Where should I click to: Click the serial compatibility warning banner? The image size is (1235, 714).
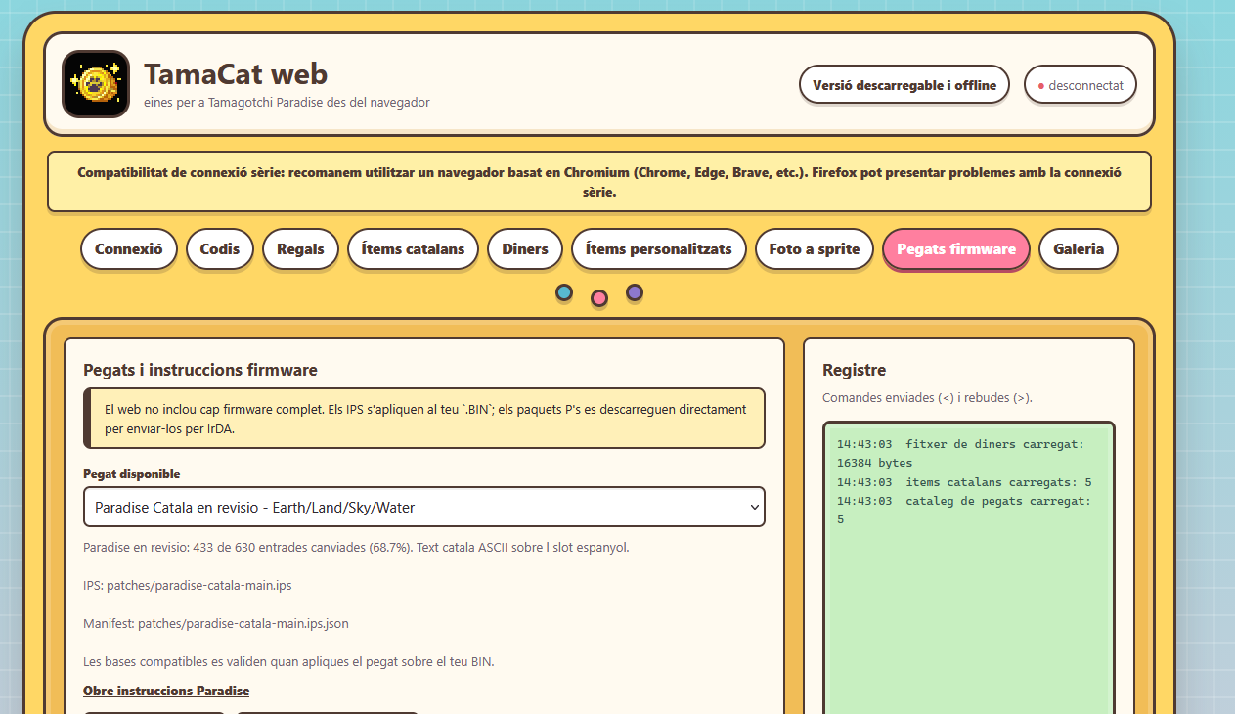click(x=599, y=182)
